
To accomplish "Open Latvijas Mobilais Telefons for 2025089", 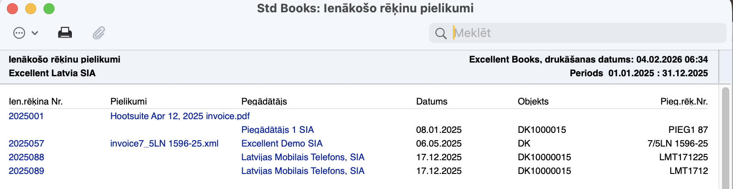I will (x=303, y=171).
